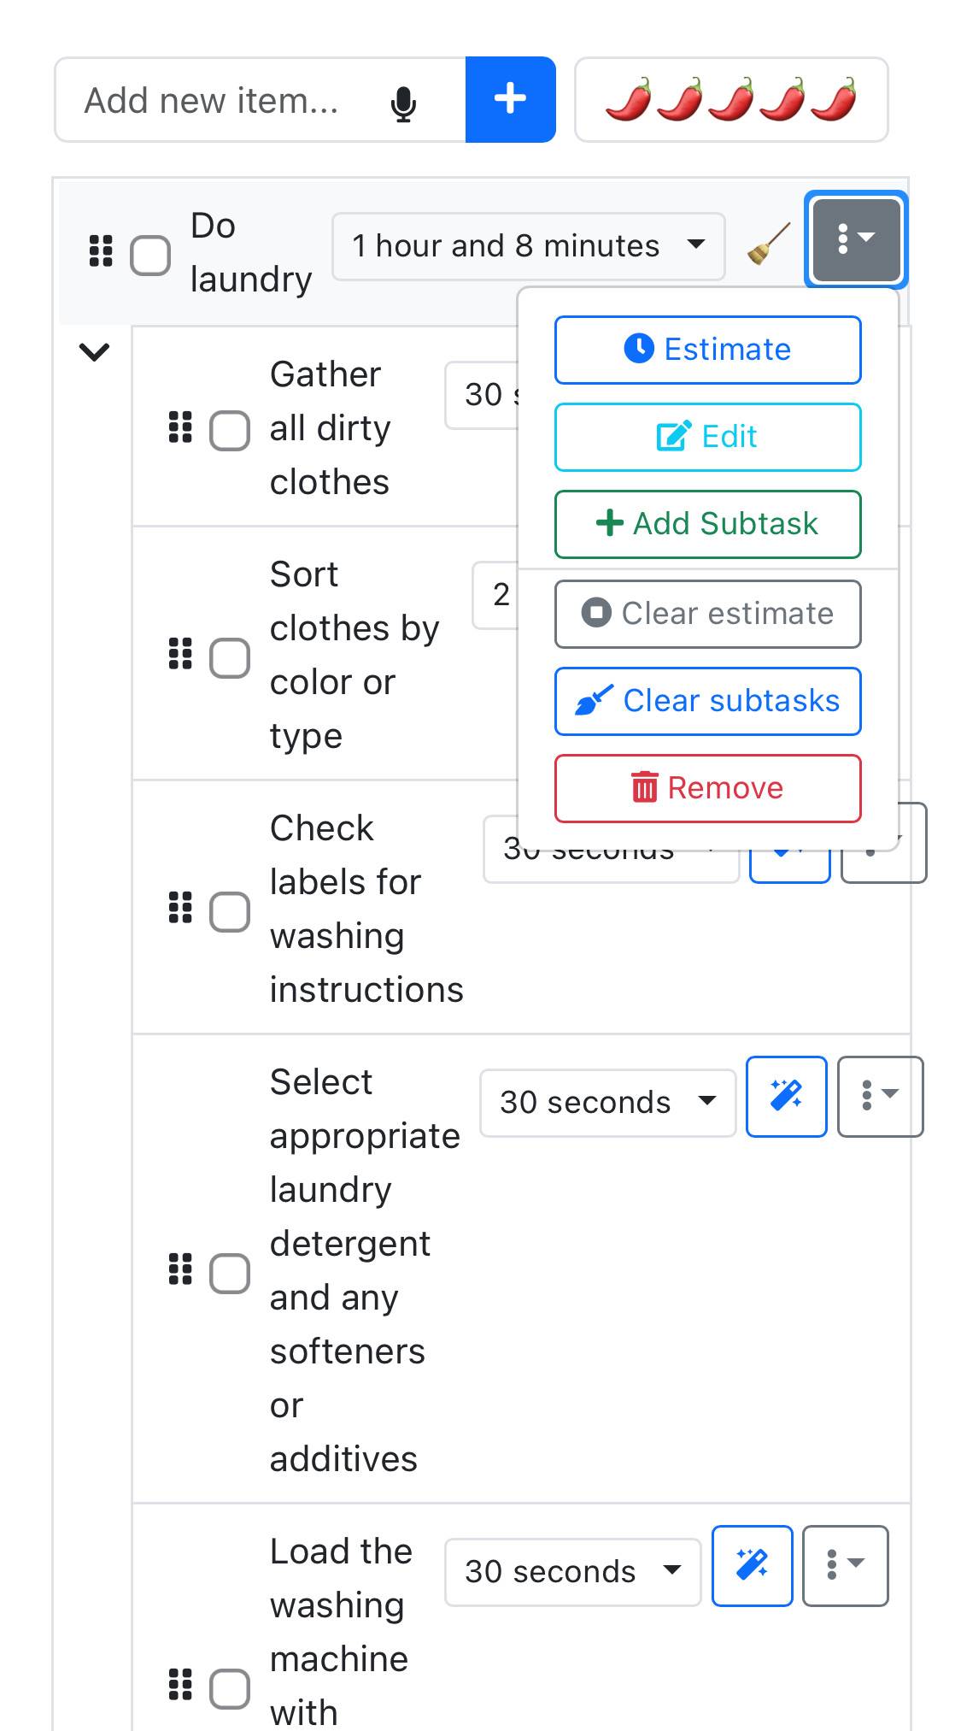Check the Do laundry checkbox
Viewport: 961px width, 1731px height.
(x=150, y=256)
